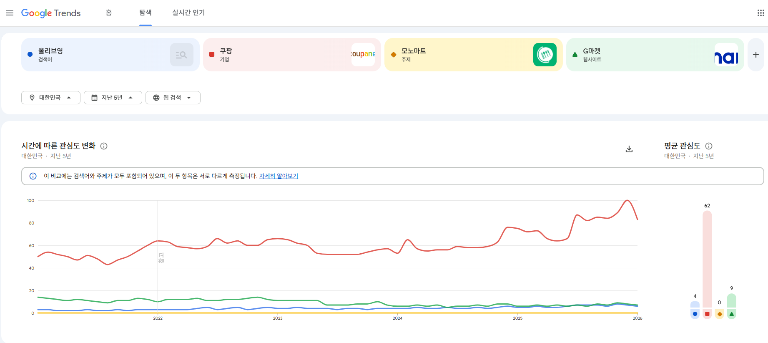This screenshot has height=343, width=768.
Task: Switch to the 실시간 인기 tab
Action: (188, 13)
